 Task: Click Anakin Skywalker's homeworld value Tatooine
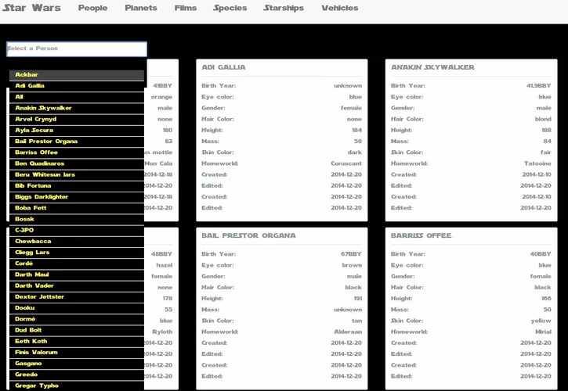[x=537, y=163]
